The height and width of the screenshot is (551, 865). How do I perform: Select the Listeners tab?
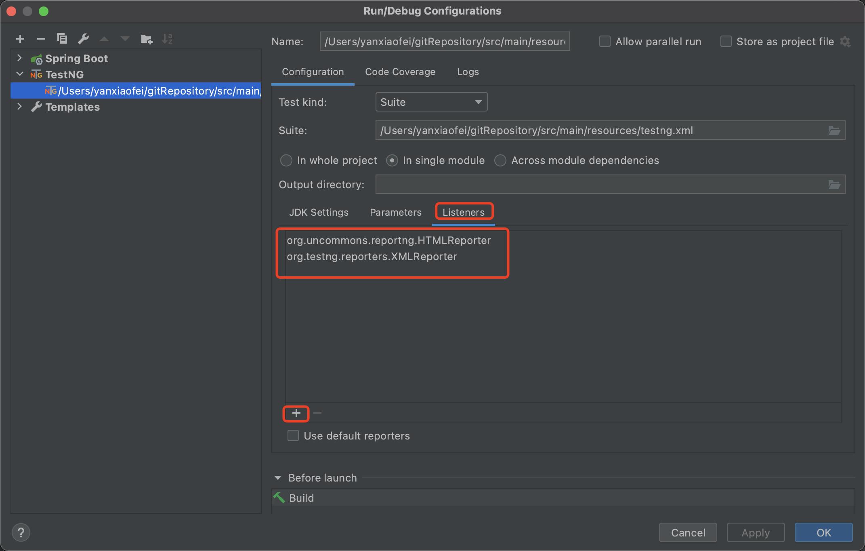464,212
